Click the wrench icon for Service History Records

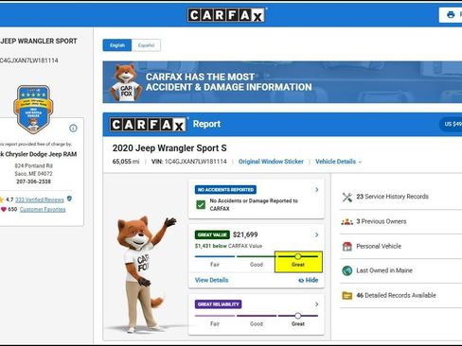(347, 197)
